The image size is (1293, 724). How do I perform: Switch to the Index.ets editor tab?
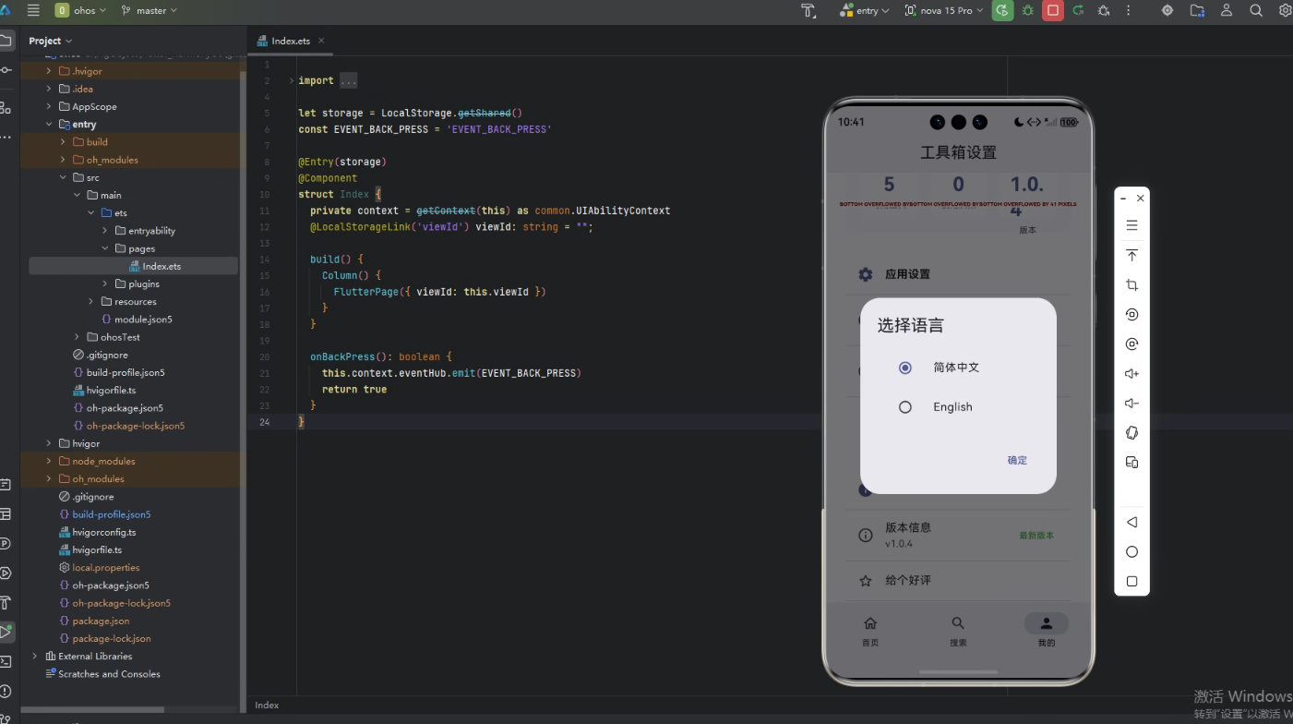coord(289,41)
